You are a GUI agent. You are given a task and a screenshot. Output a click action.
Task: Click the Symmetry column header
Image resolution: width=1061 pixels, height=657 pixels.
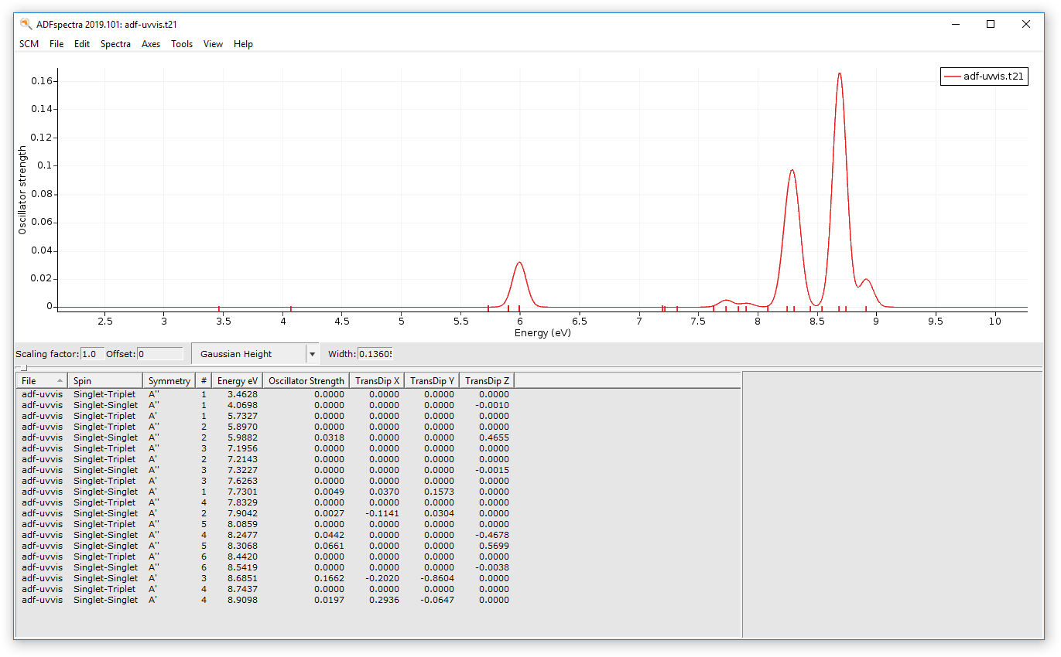pyautogui.click(x=169, y=380)
